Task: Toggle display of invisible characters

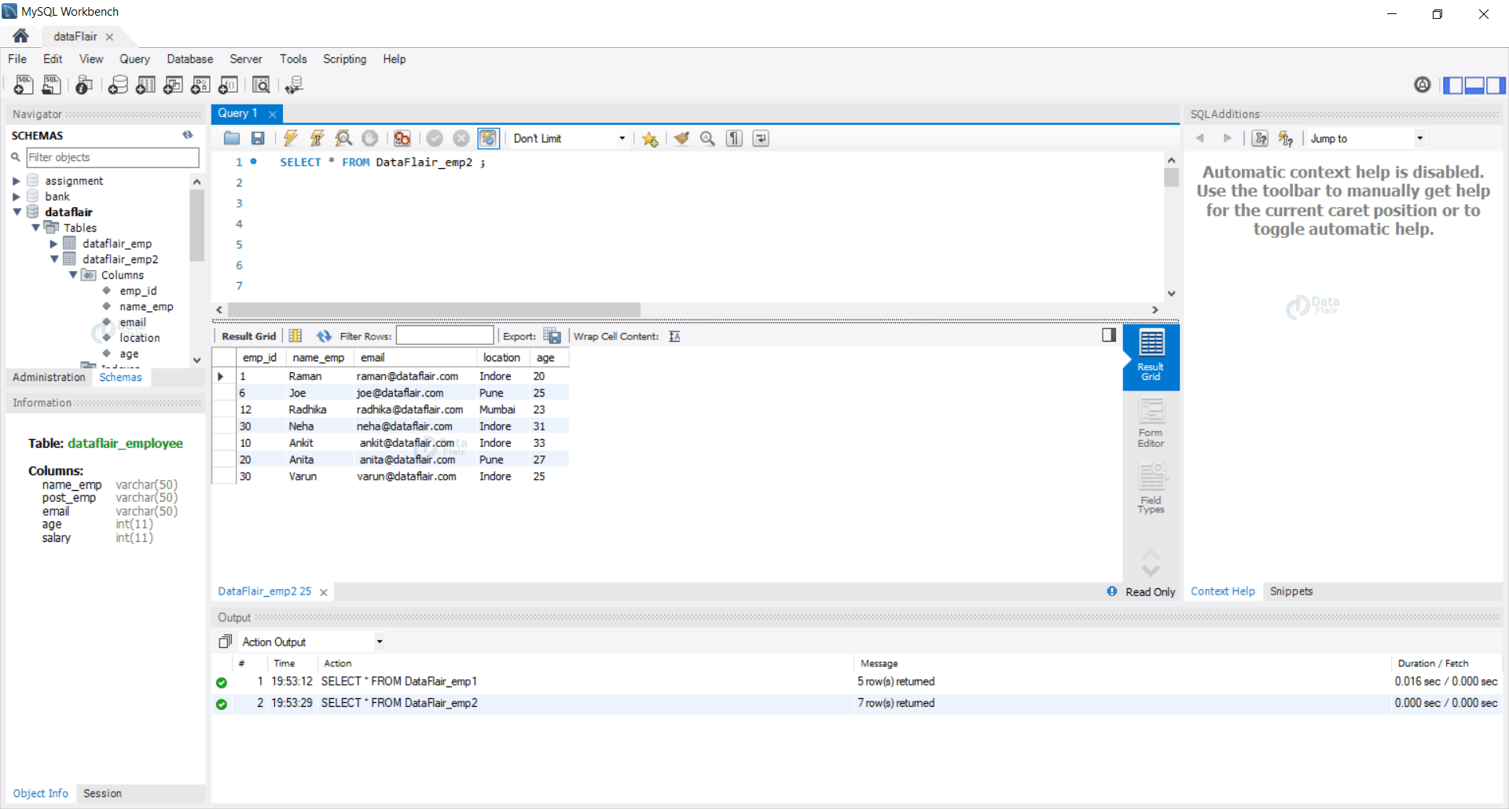Action: [733, 138]
